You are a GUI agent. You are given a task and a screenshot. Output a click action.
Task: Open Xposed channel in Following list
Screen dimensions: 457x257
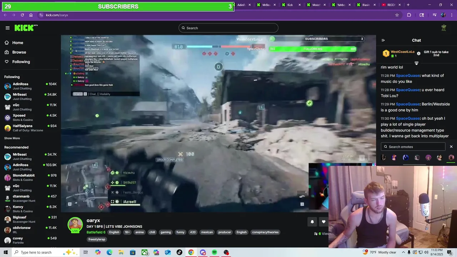coord(30,117)
